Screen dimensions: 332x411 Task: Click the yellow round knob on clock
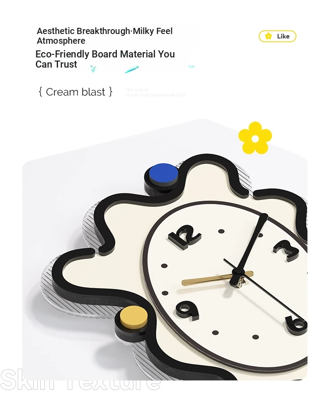133,317
